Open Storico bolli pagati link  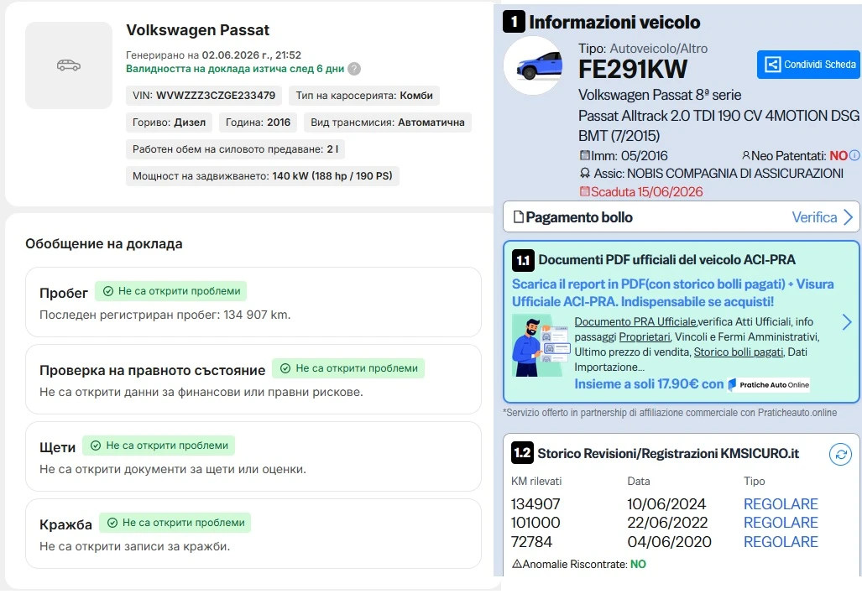(739, 352)
